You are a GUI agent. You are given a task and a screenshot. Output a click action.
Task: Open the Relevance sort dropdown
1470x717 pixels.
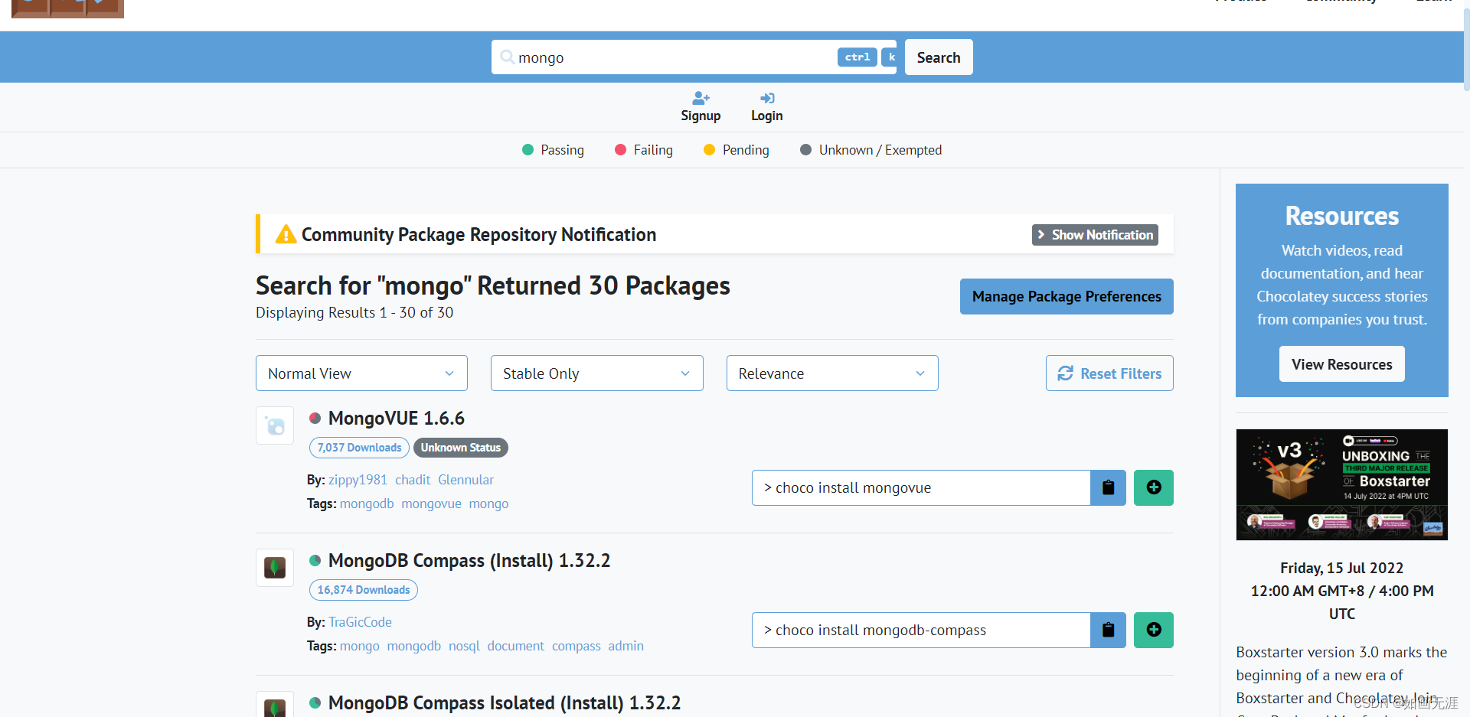point(832,373)
